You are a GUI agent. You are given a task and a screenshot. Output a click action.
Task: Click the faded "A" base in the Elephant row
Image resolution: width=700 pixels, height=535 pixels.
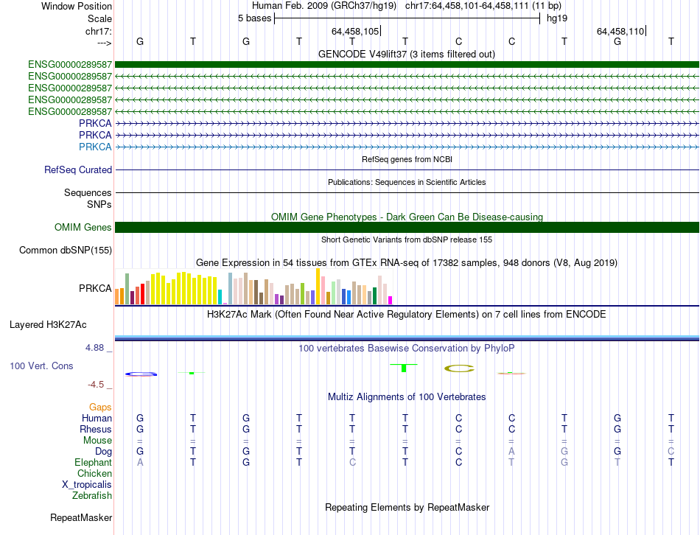tap(140, 462)
